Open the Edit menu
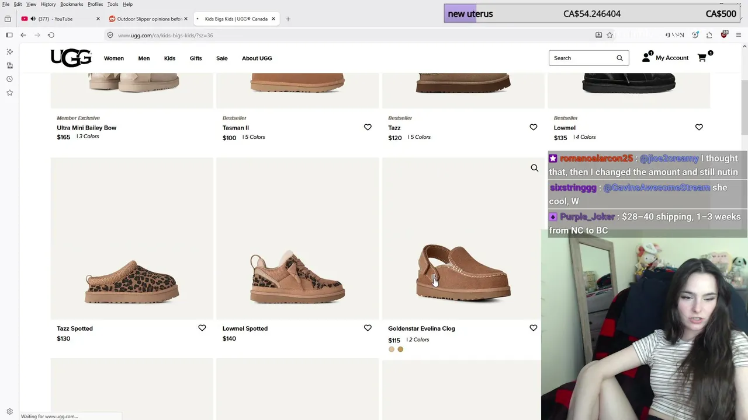 (x=18, y=4)
